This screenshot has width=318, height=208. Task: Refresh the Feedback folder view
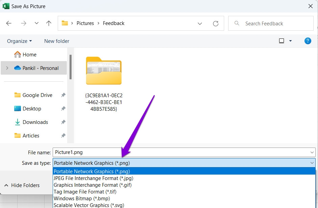click(216, 24)
